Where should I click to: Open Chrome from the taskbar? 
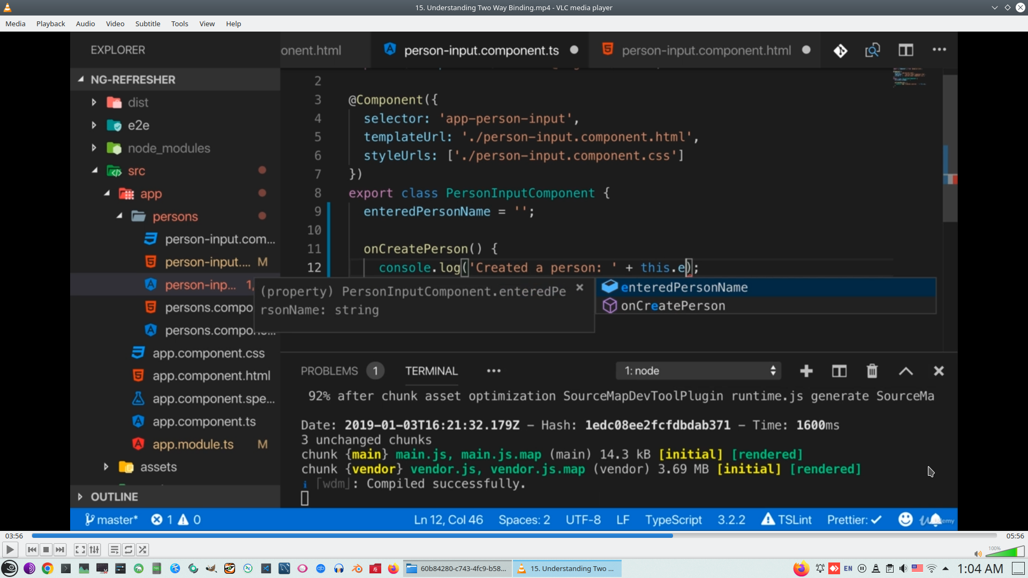coord(48,568)
